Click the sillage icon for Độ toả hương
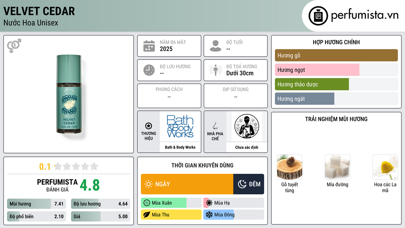The image size is (405, 228). tap(216, 70)
